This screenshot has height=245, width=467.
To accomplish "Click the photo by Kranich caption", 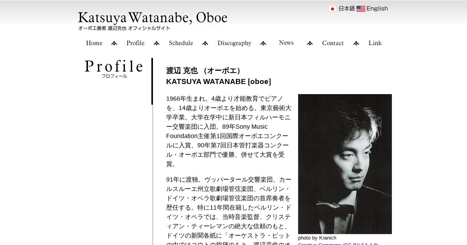I will click(x=317, y=238).
